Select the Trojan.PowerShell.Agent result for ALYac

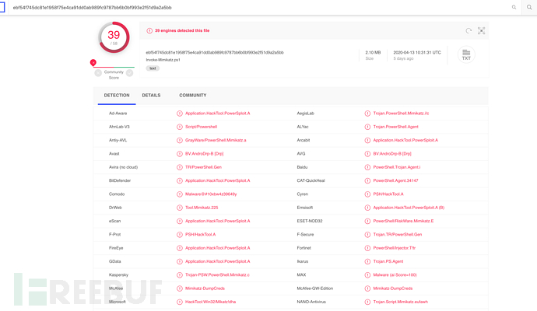pos(395,127)
